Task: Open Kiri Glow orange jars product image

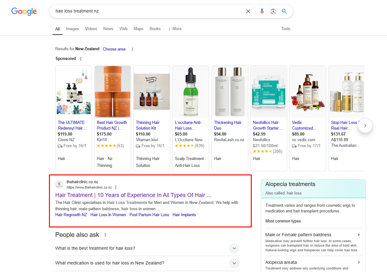Action: [x=113, y=92]
